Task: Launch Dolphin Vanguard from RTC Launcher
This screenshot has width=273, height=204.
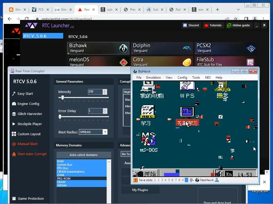Action: tap(162, 48)
